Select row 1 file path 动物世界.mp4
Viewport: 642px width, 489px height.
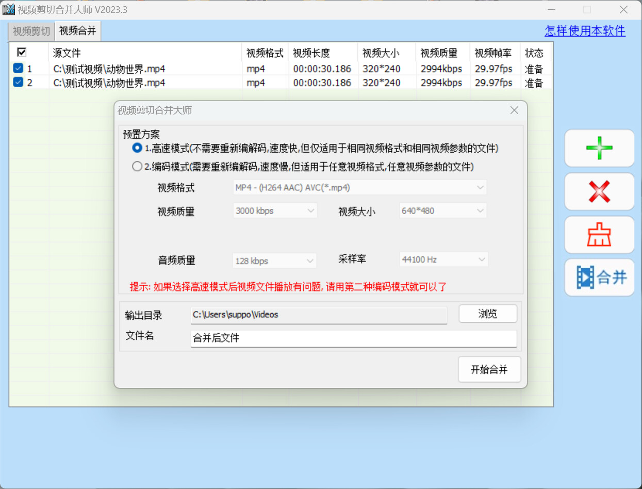coord(109,69)
